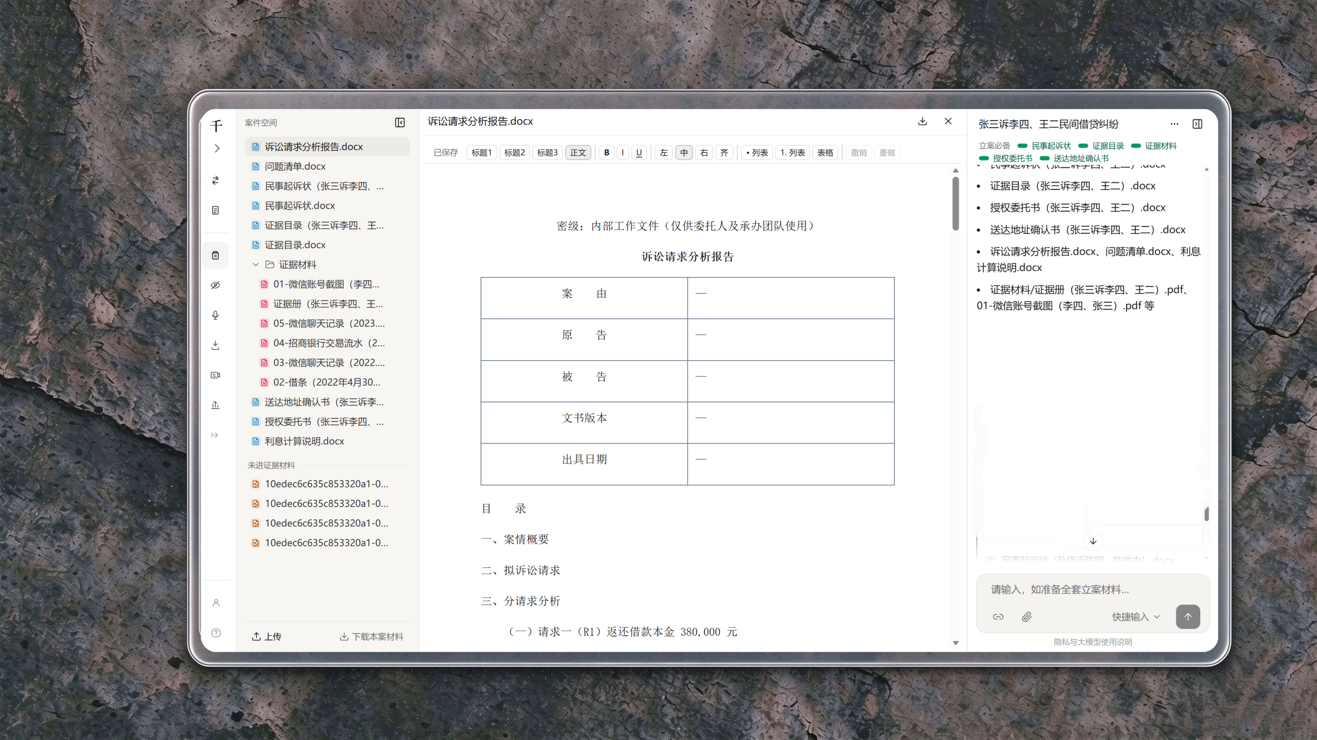Click the microphone icon in left sidebar

(x=216, y=315)
